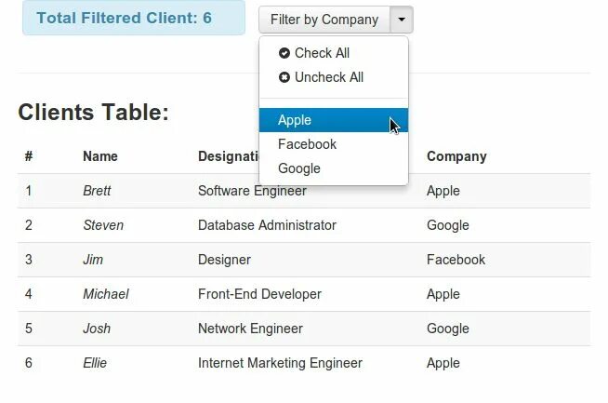
Task: Click the Clients Table heading
Action: coord(93,113)
